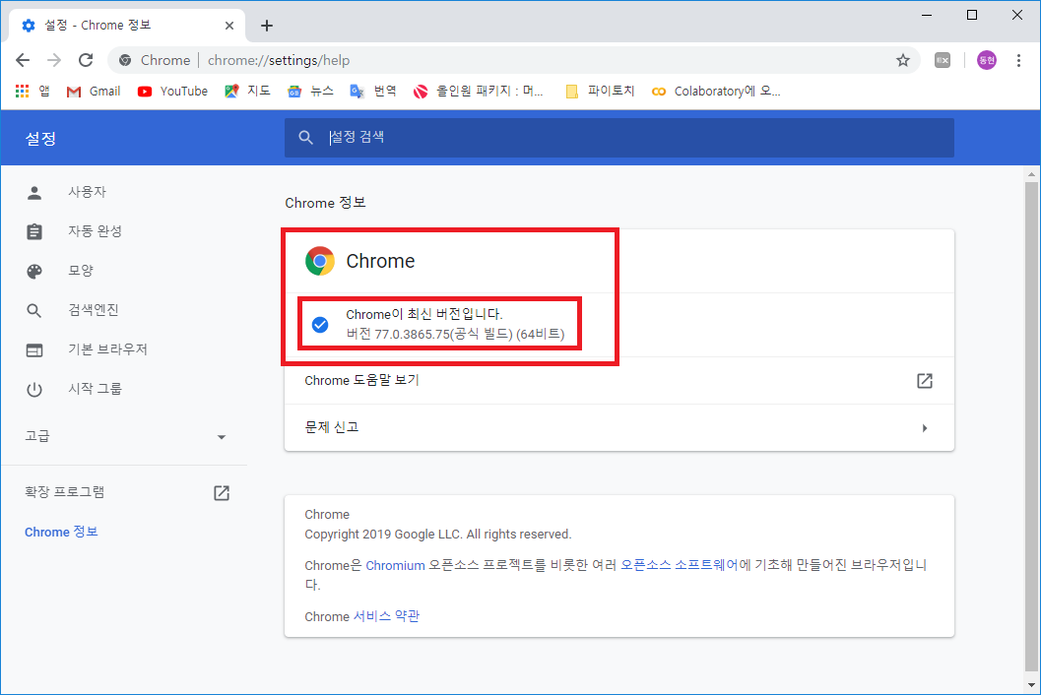Click the Chrome logo in info card
Screen dimensions: 1041x695
pos(320,261)
